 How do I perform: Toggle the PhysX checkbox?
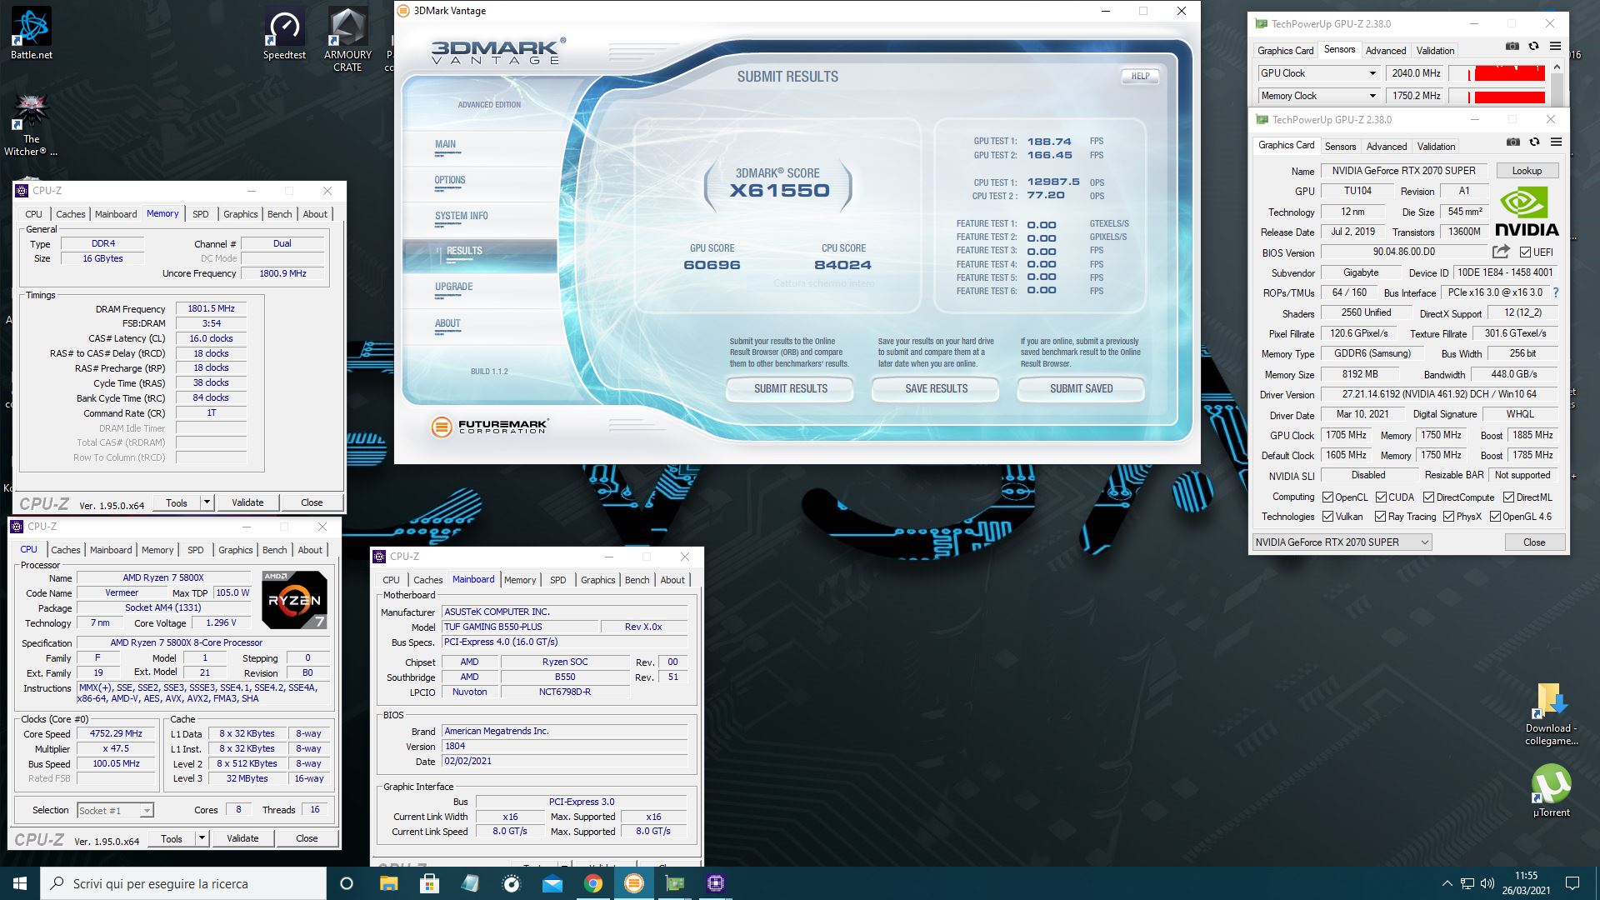(x=1448, y=517)
